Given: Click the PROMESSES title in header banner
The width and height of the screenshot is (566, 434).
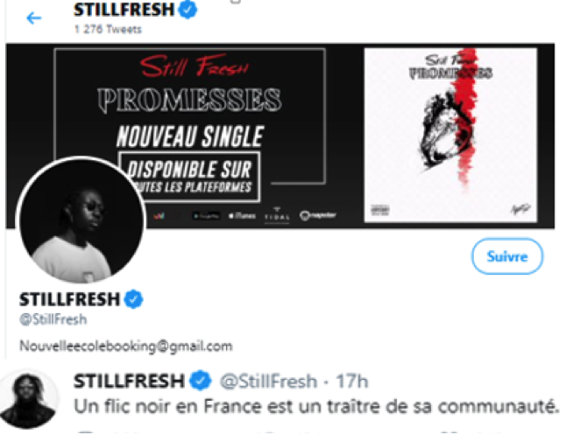Looking at the screenshot, I should pyautogui.click(x=189, y=101).
